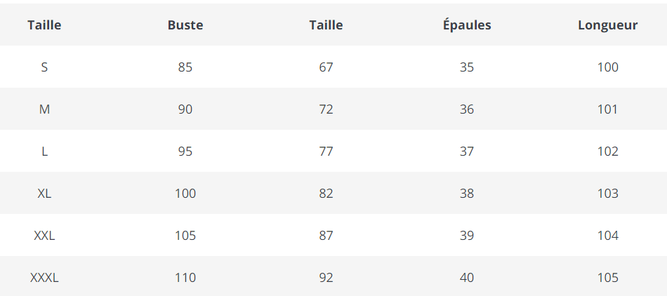Click the Buste column header
The width and height of the screenshot is (667, 296).
(x=185, y=25)
